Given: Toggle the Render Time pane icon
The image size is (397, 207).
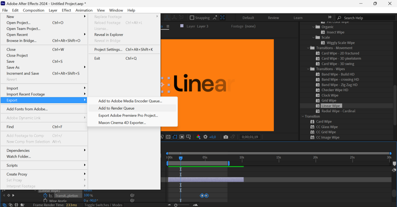Looking at the screenshot, I should (x=22, y=205).
